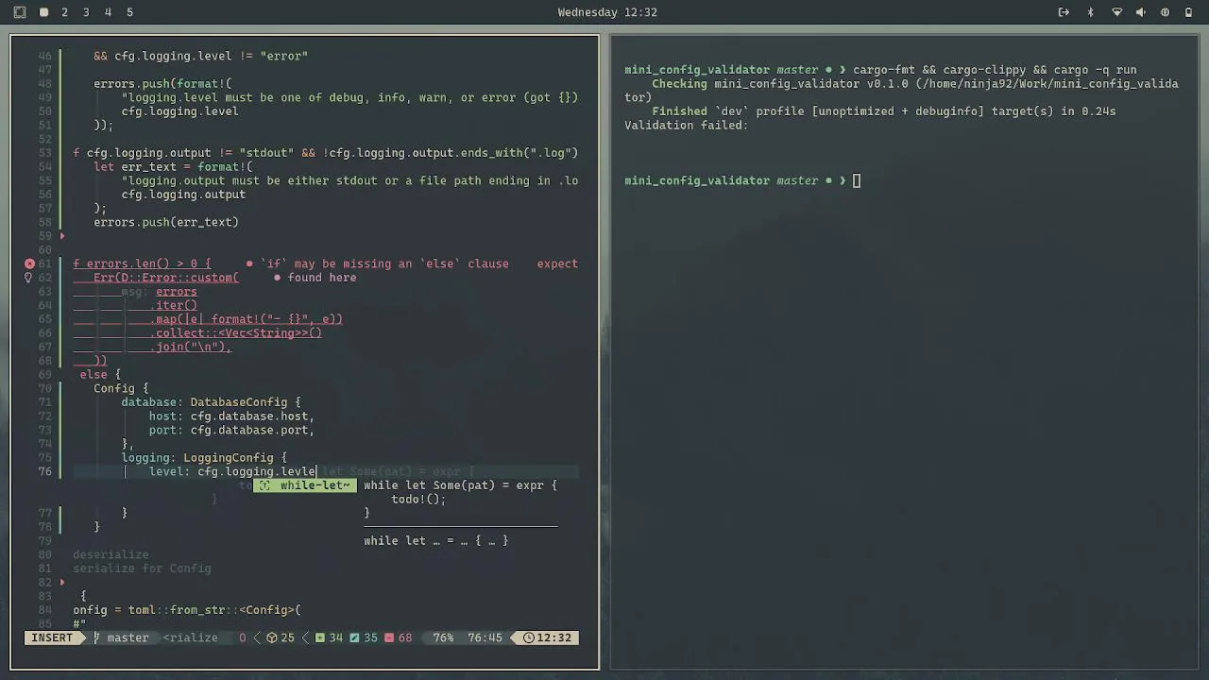Click first terminal prompt 'mini_config_validator master'
This screenshot has height=680, width=1209.
pos(721,70)
